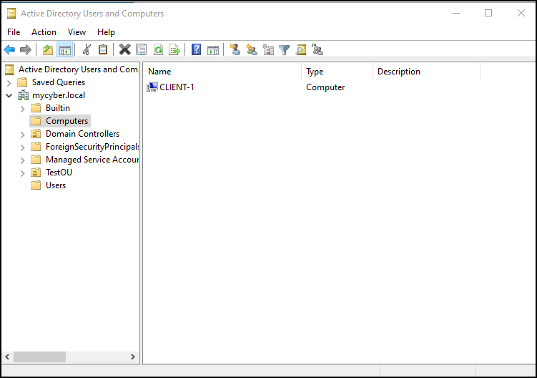The image size is (537, 378).
Task: Expand the Managed Service Accounts container
Action: 23,160
